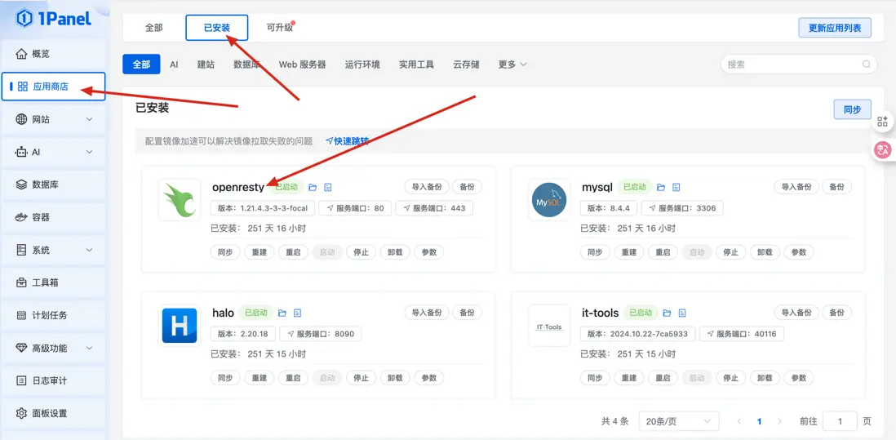Click the search magnifier icon
The width and height of the screenshot is (896, 440).
point(867,64)
